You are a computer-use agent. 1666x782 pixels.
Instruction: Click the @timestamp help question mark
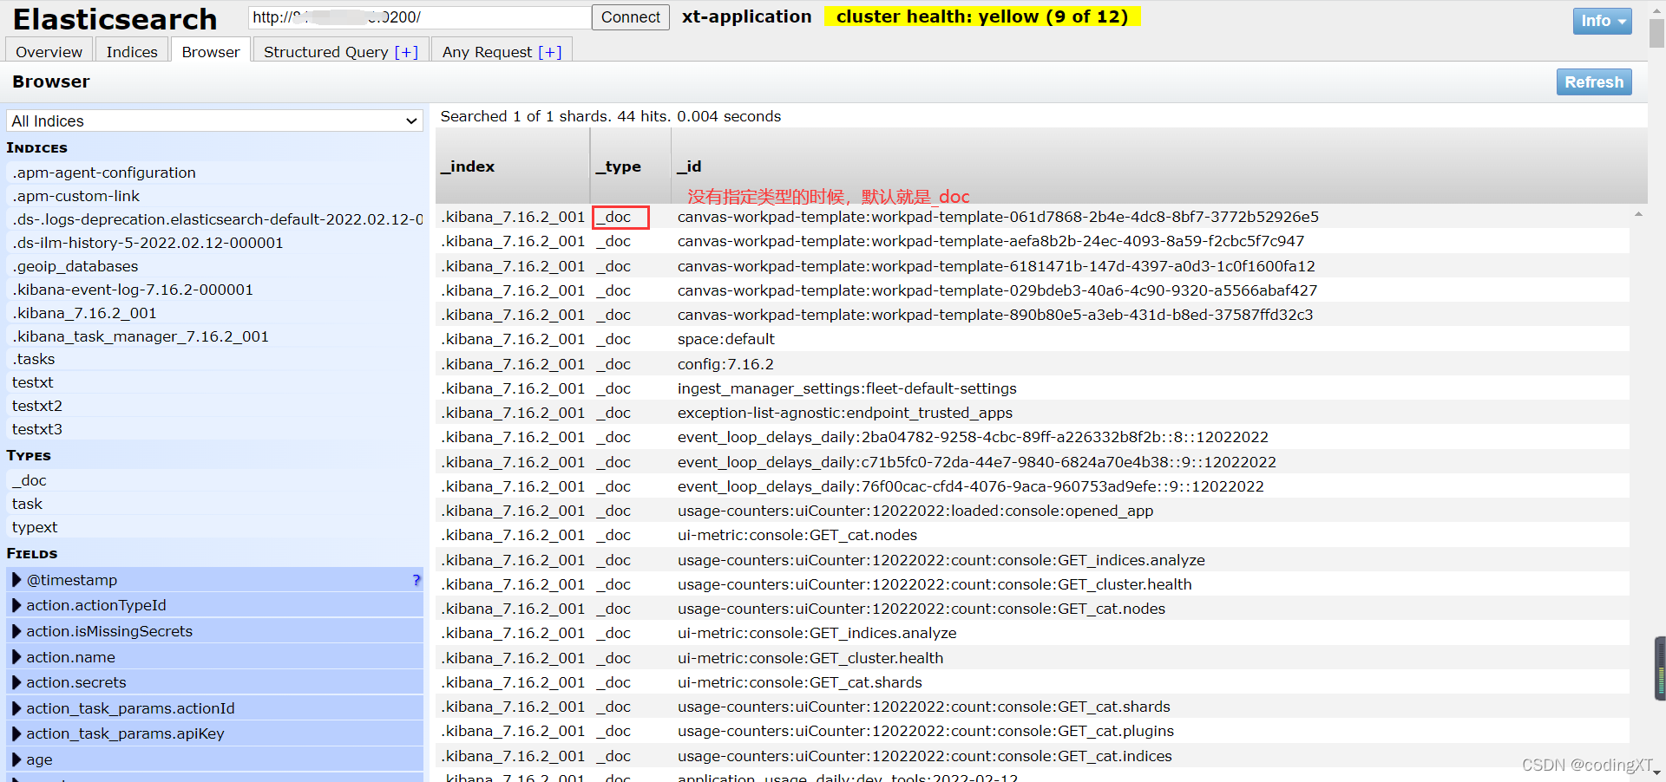416,580
